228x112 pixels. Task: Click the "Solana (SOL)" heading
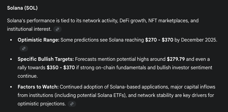click(x=22, y=8)
